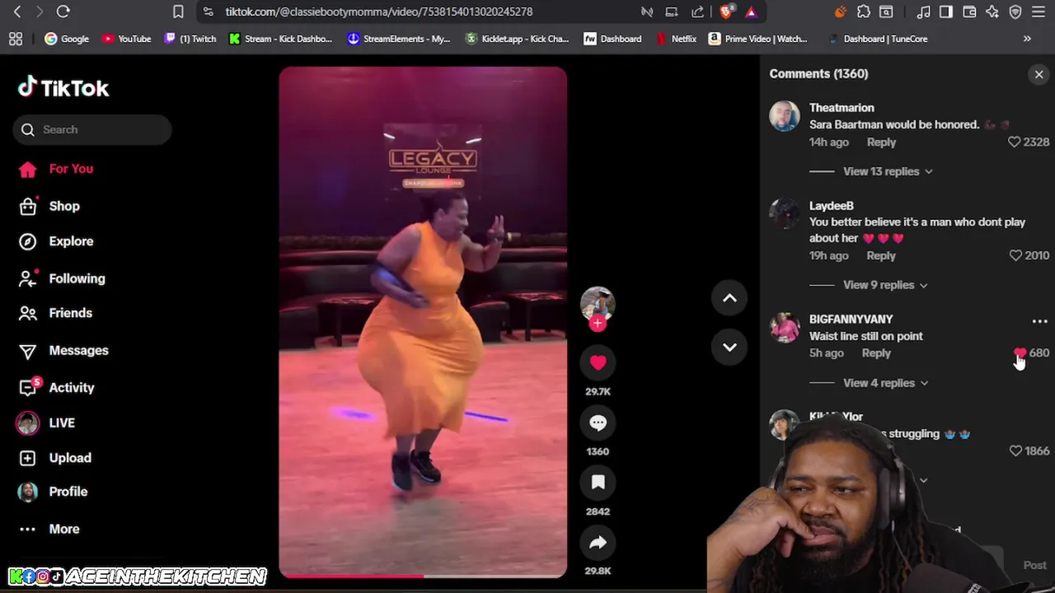
Task: Reply to Theatmarion's comment
Action: (881, 142)
